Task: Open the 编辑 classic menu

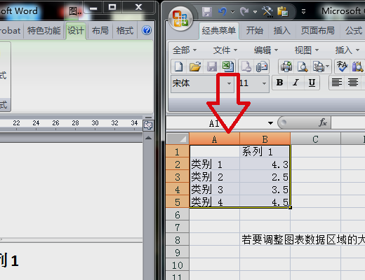Action: pyautogui.click(x=266, y=50)
